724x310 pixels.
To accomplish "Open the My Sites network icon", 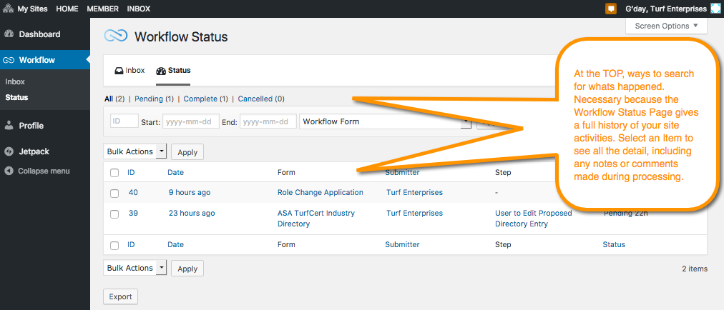I will [x=9, y=9].
